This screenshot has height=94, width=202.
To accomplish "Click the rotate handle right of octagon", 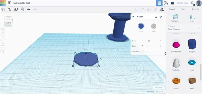I will coord(101,59).
